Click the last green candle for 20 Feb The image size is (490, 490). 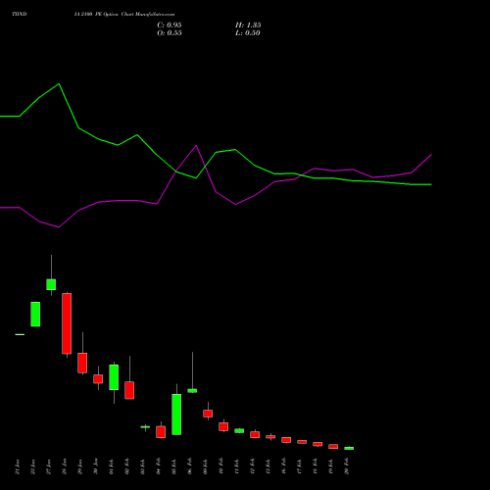(349, 448)
